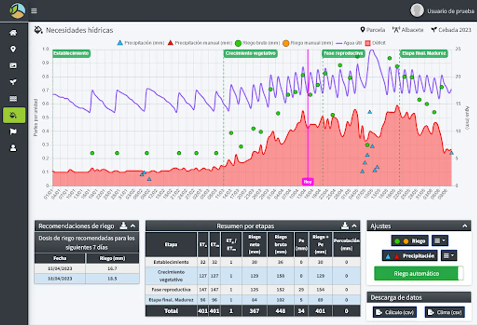Toggle Precipitación markers visibility button
The image size is (477, 325).
coord(410,256)
